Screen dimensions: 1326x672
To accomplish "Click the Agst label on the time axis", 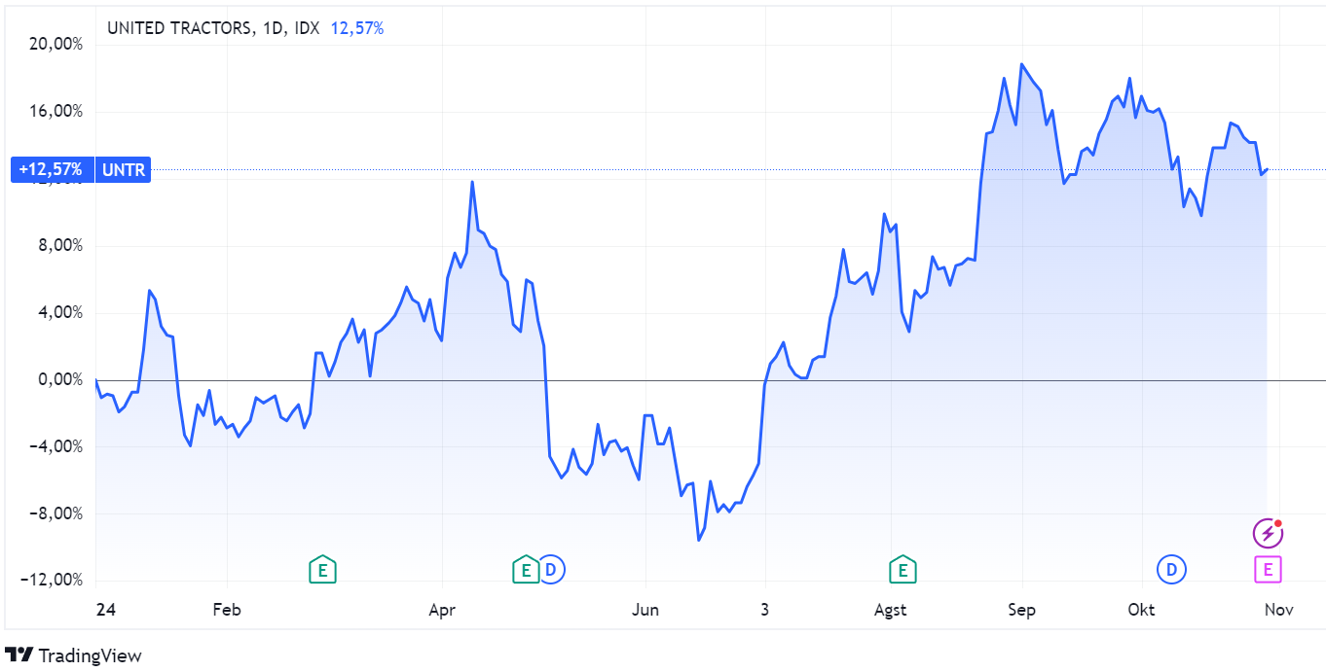I will click(x=890, y=611).
